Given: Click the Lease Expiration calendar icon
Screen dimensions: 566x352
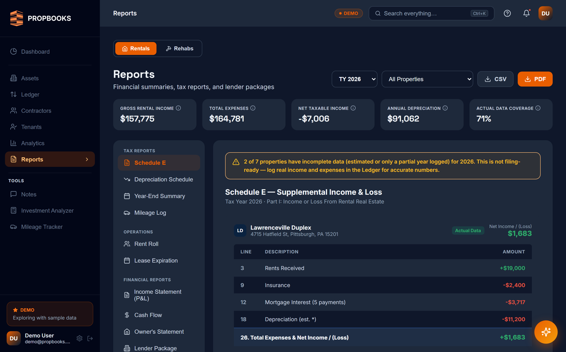Looking at the screenshot, I should tap(127, 260).
